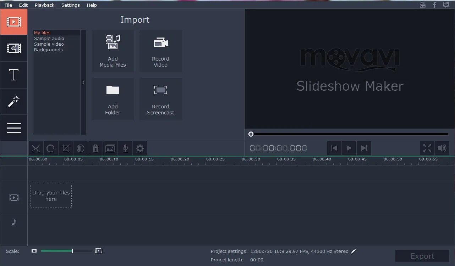455x266 pixels.
Task: Skip to previous frame button
Action: click(334, 148)
